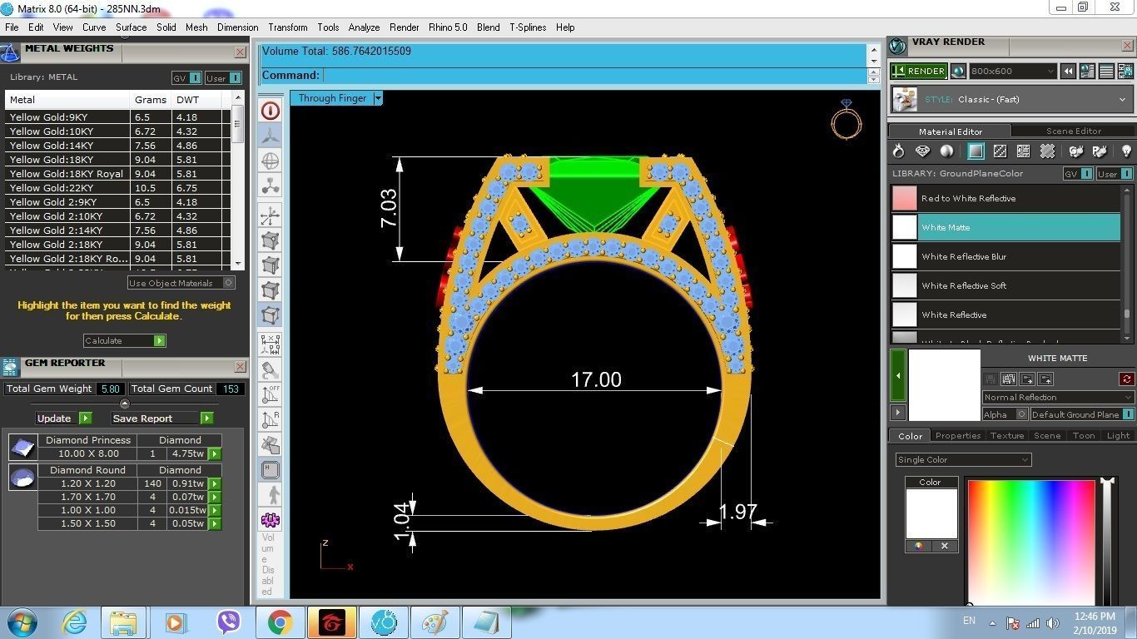Select the highlighted ground plane color icon
The width and height of the screenshot is (1137, 639).
pyautogui.click(x=976, y=151)
